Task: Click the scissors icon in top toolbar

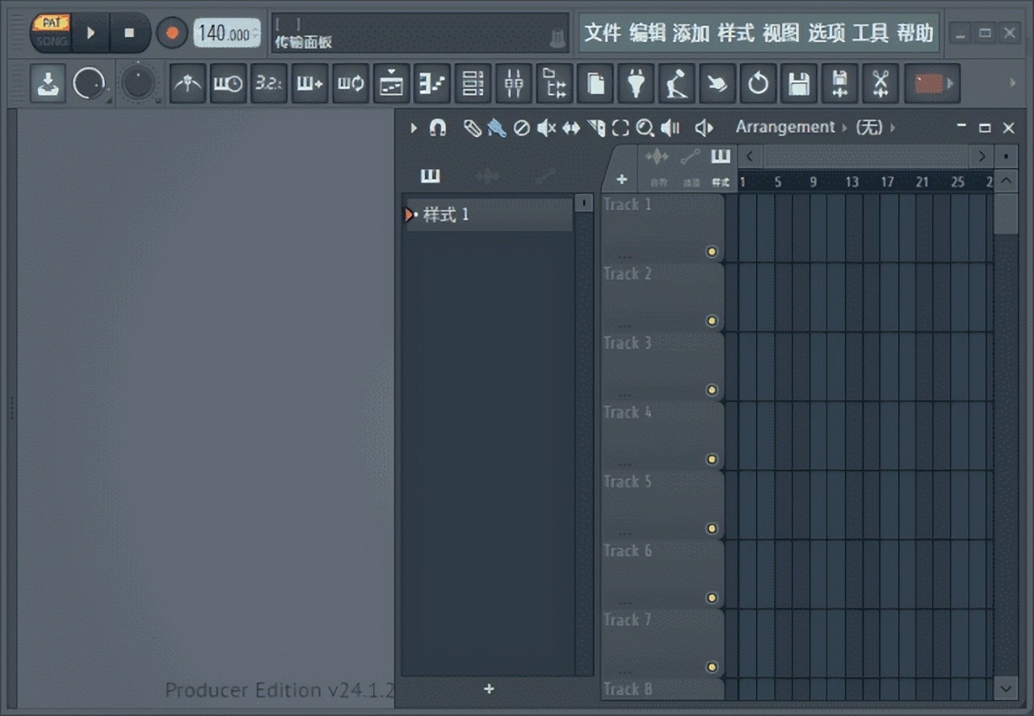Action: tap(881, 84)
